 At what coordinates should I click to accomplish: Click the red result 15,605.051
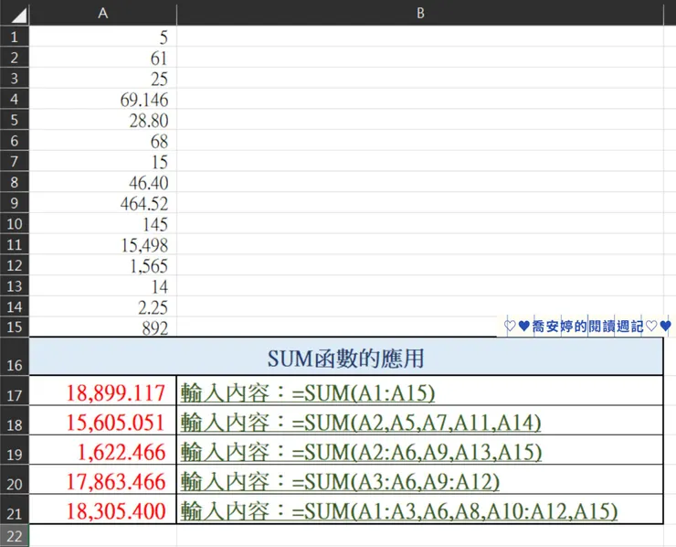(x=102, y=420)
